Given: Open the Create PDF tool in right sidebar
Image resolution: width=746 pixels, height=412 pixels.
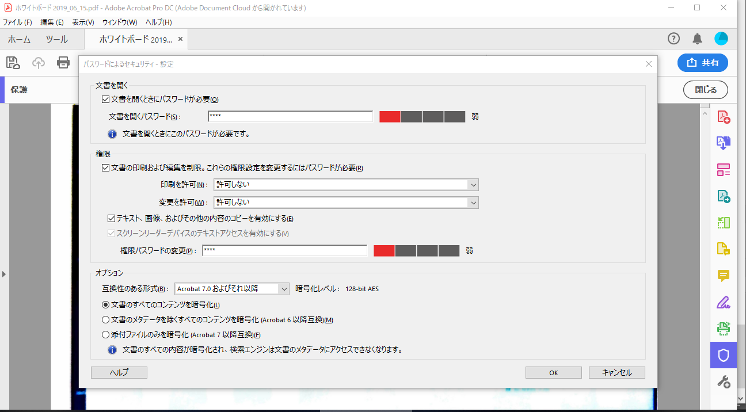Looking at the screenshot, I should tap(724, 117).
